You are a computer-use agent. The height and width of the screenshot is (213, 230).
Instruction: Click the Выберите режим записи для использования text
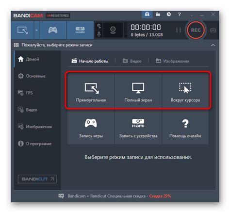coord(138,157)
